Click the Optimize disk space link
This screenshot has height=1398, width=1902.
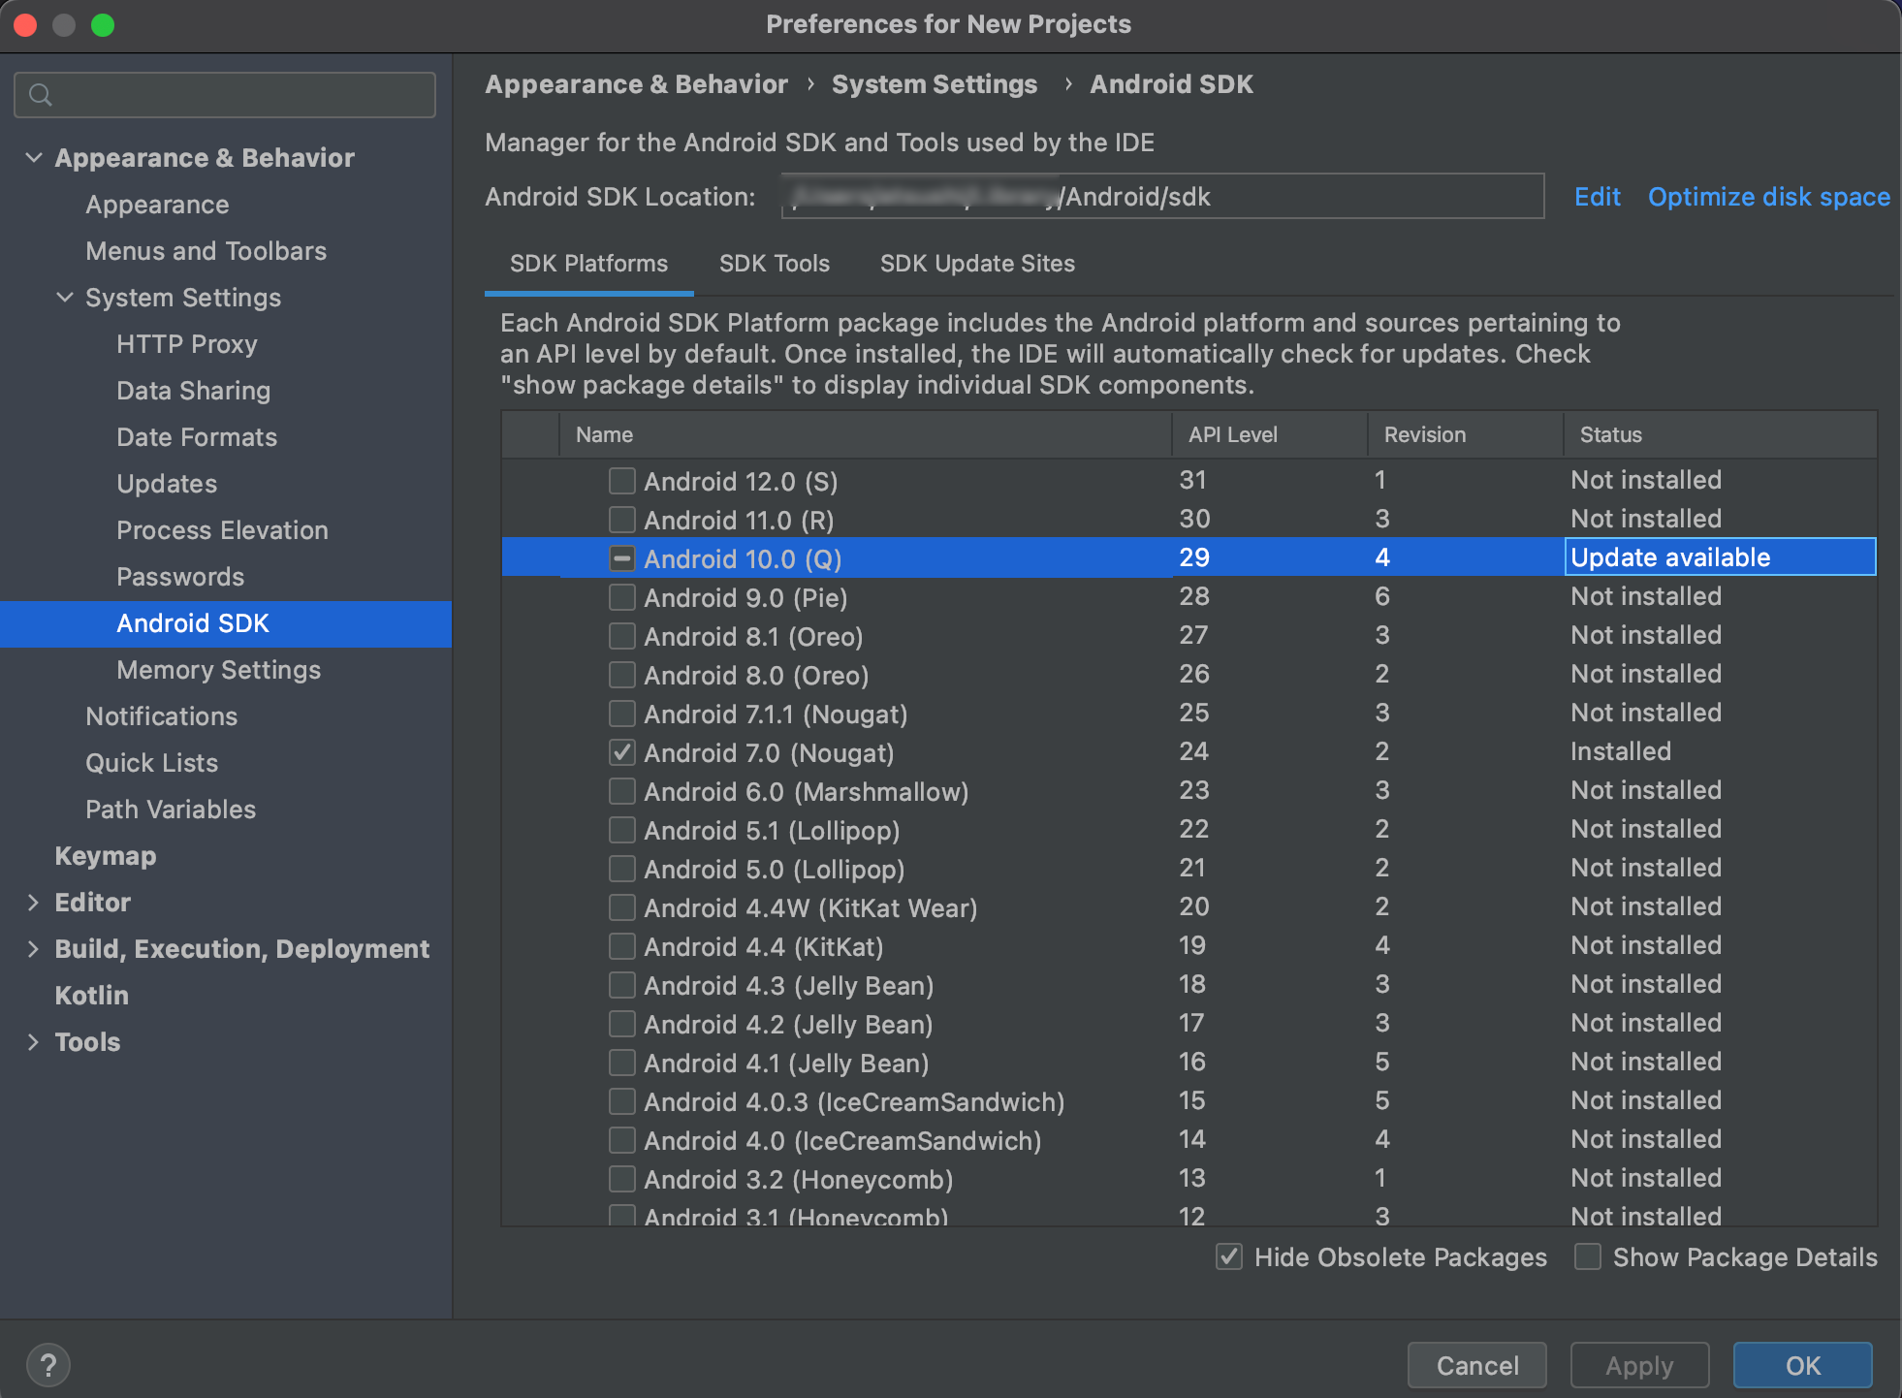click(1768, 197)
